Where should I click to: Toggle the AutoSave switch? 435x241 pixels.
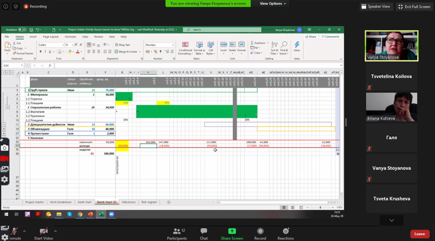point(22,30)
